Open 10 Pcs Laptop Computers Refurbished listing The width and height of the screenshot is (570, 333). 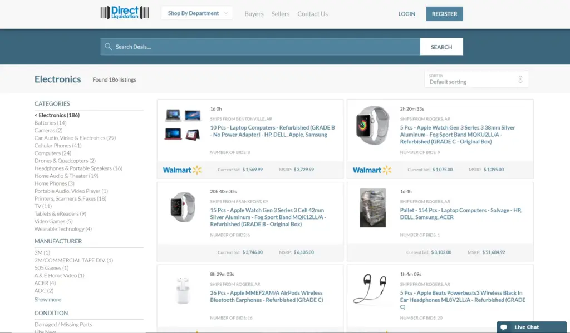pyautogui.click(x=272, y=131)
